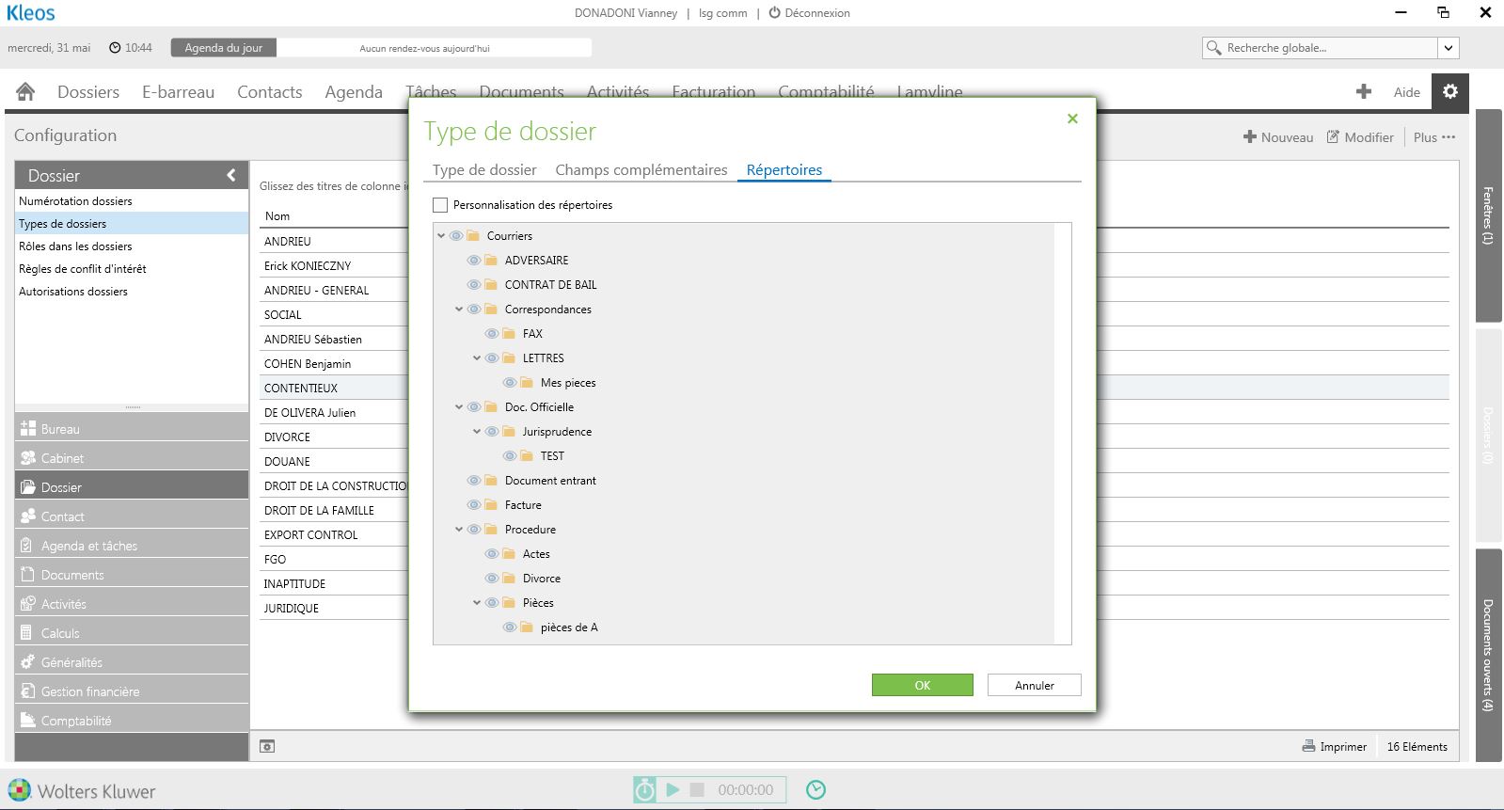Click the Annuler button
The width and height of the screenshot is (1504, 810).
(1034, 686)
